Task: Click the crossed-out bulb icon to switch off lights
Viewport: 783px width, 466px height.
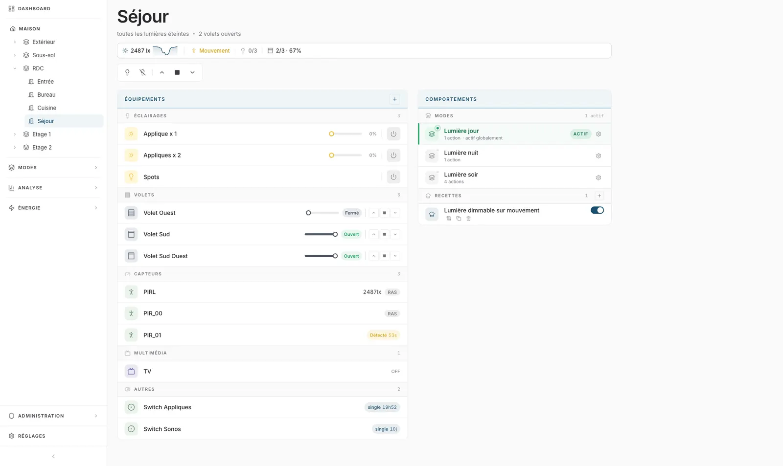Action: pyautogui.click(x=143, y=72)
